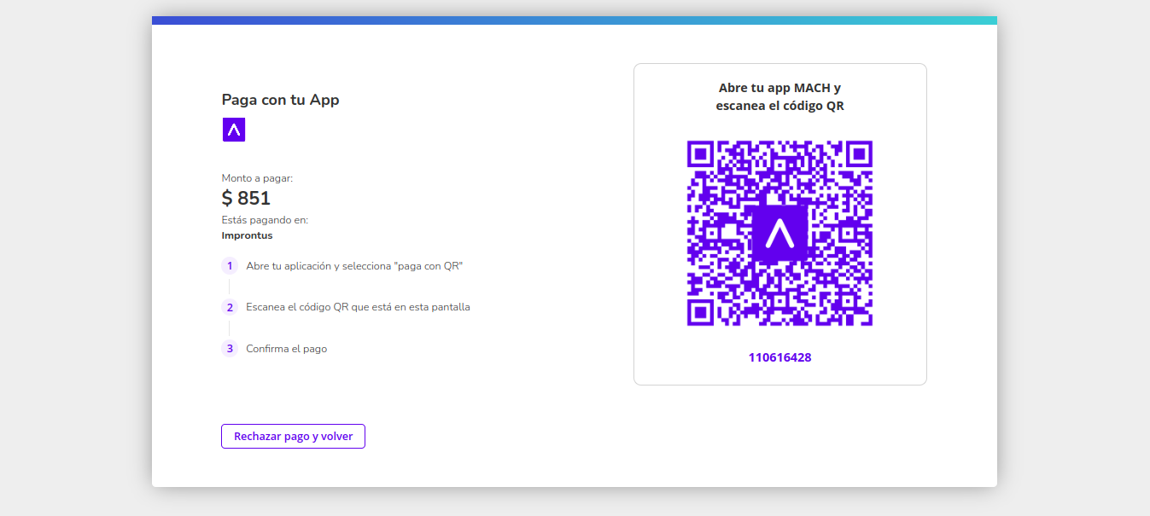Click the Monto a pagar label
This screenshot has height=516, width=1150.
tap(257, 178)
